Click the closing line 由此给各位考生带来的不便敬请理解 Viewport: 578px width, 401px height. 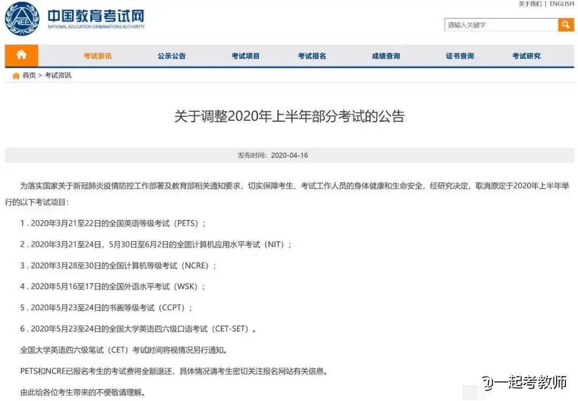(82, 392)
